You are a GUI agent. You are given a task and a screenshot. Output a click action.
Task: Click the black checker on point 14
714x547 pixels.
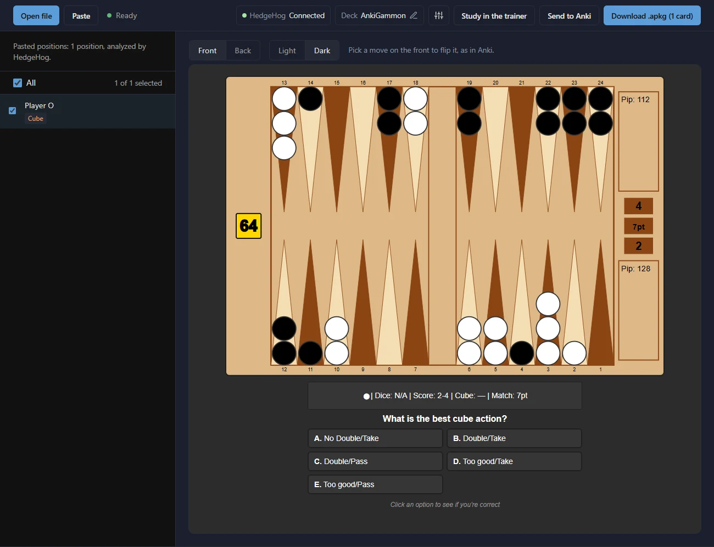310,99
